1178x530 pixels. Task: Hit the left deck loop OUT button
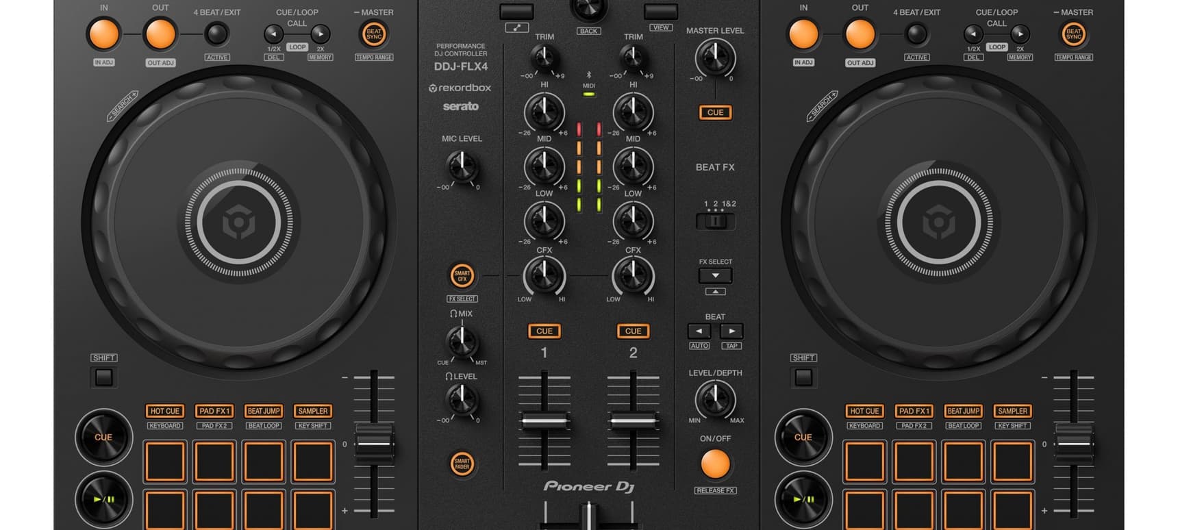pyautogui.click(x=160, y=34)
